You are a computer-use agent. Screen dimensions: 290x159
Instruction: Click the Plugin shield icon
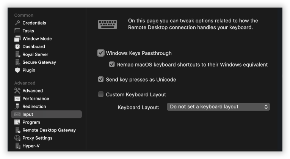pyautogui.click(x=17, y=70)
